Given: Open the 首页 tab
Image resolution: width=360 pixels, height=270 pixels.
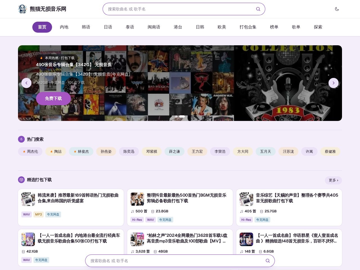Looking at the screenshot, I should (x=42, y=27).
